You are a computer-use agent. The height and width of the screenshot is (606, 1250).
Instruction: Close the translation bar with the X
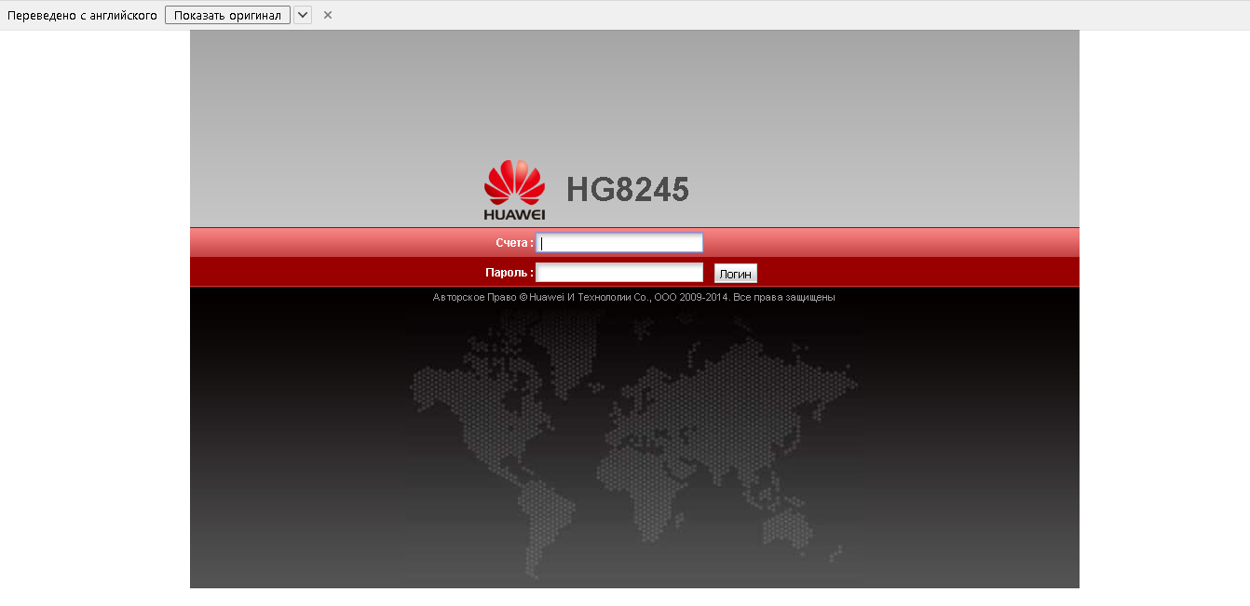[x=328, y=15]
